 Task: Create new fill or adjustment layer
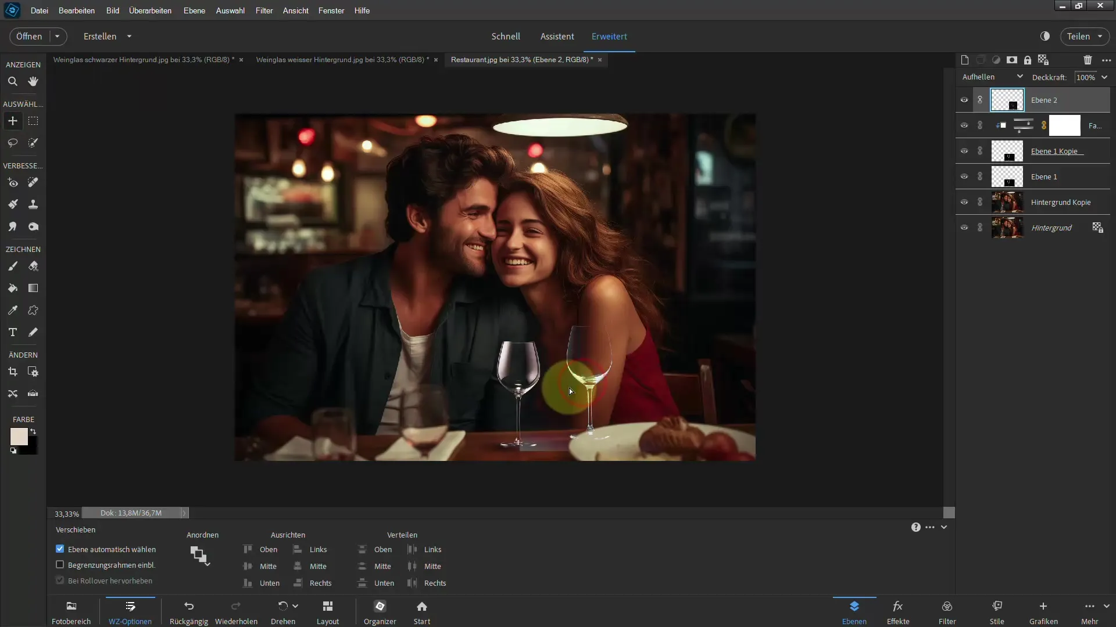tap(996, 60)
